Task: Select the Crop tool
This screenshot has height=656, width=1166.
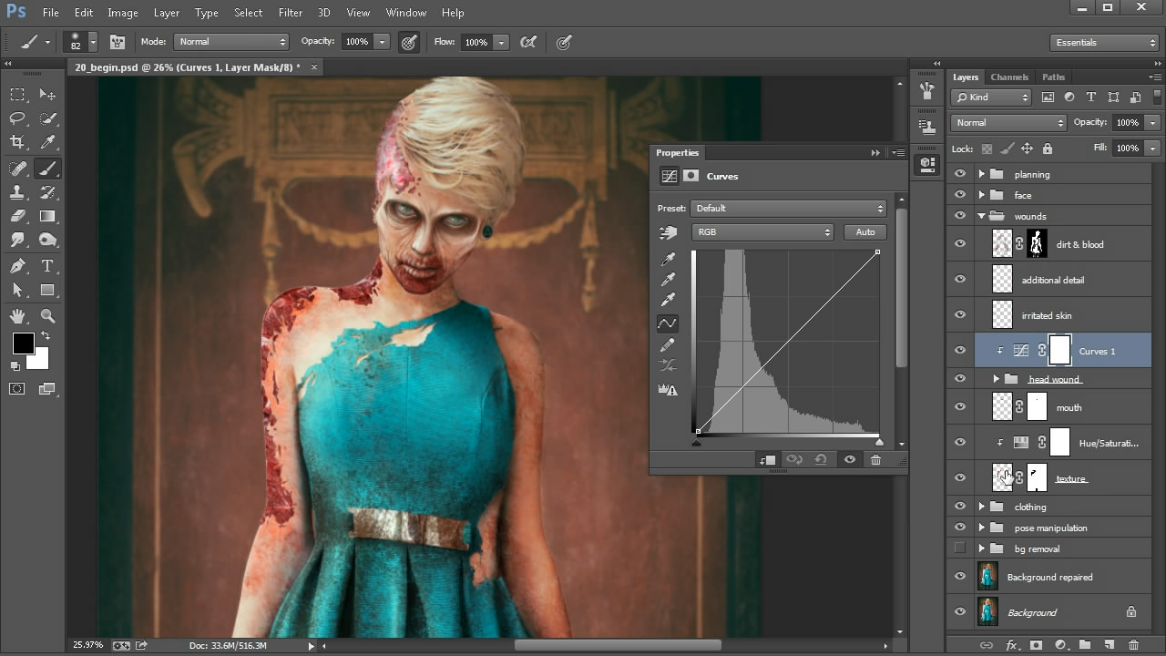Action: [17, 142]
